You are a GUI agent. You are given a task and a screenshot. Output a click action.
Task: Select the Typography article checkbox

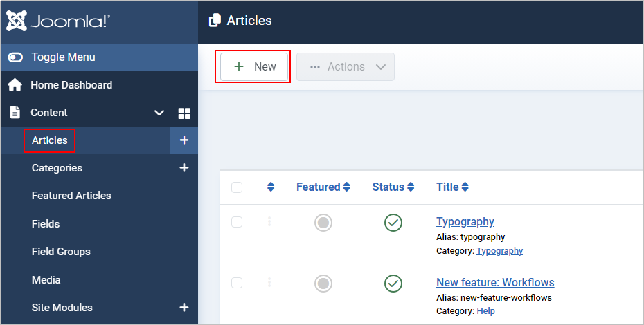pos(237,222)
